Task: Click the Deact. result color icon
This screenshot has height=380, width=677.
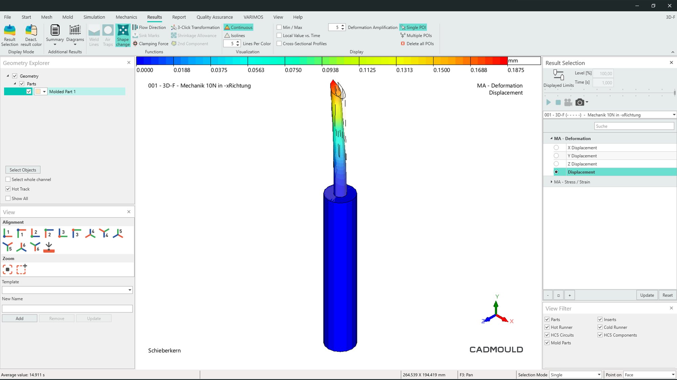Action: click(x=31, y=35)
